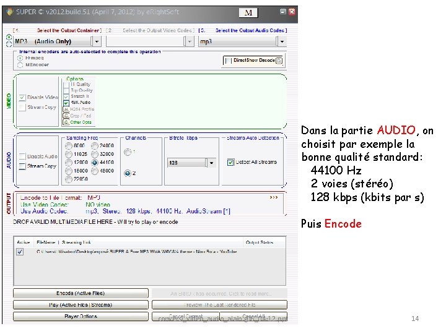Toggle the Stretch It option
Image resolution: width=446 pixels, height=334 pixels.
click(x=66, y=97)
